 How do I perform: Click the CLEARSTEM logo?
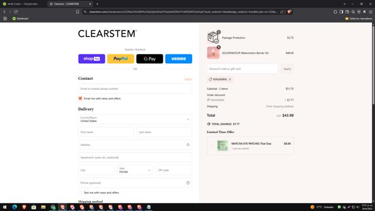(x=107, y=34)
